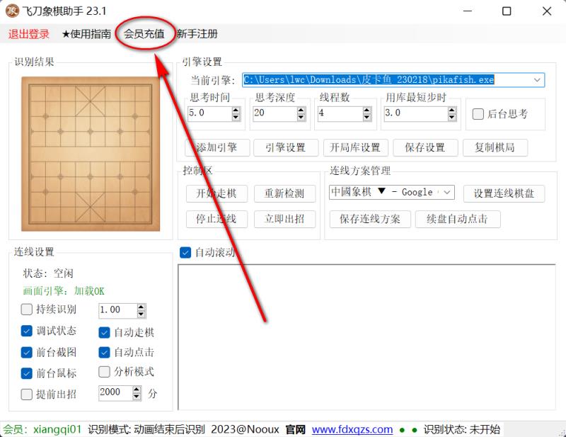The height and width of the screenshot is (437, 566).
Task: Click 退出登录 to log out
Action: [29, 34]
